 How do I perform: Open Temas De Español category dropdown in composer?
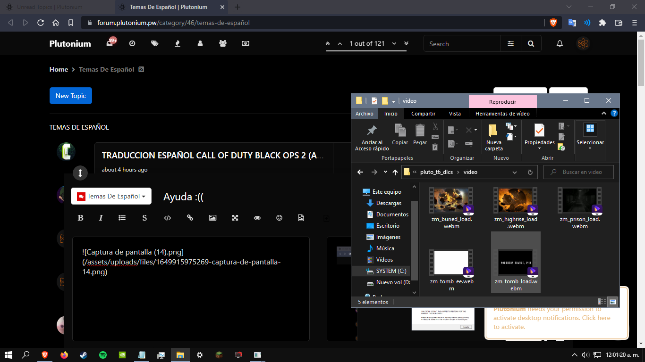pos(111,196)
